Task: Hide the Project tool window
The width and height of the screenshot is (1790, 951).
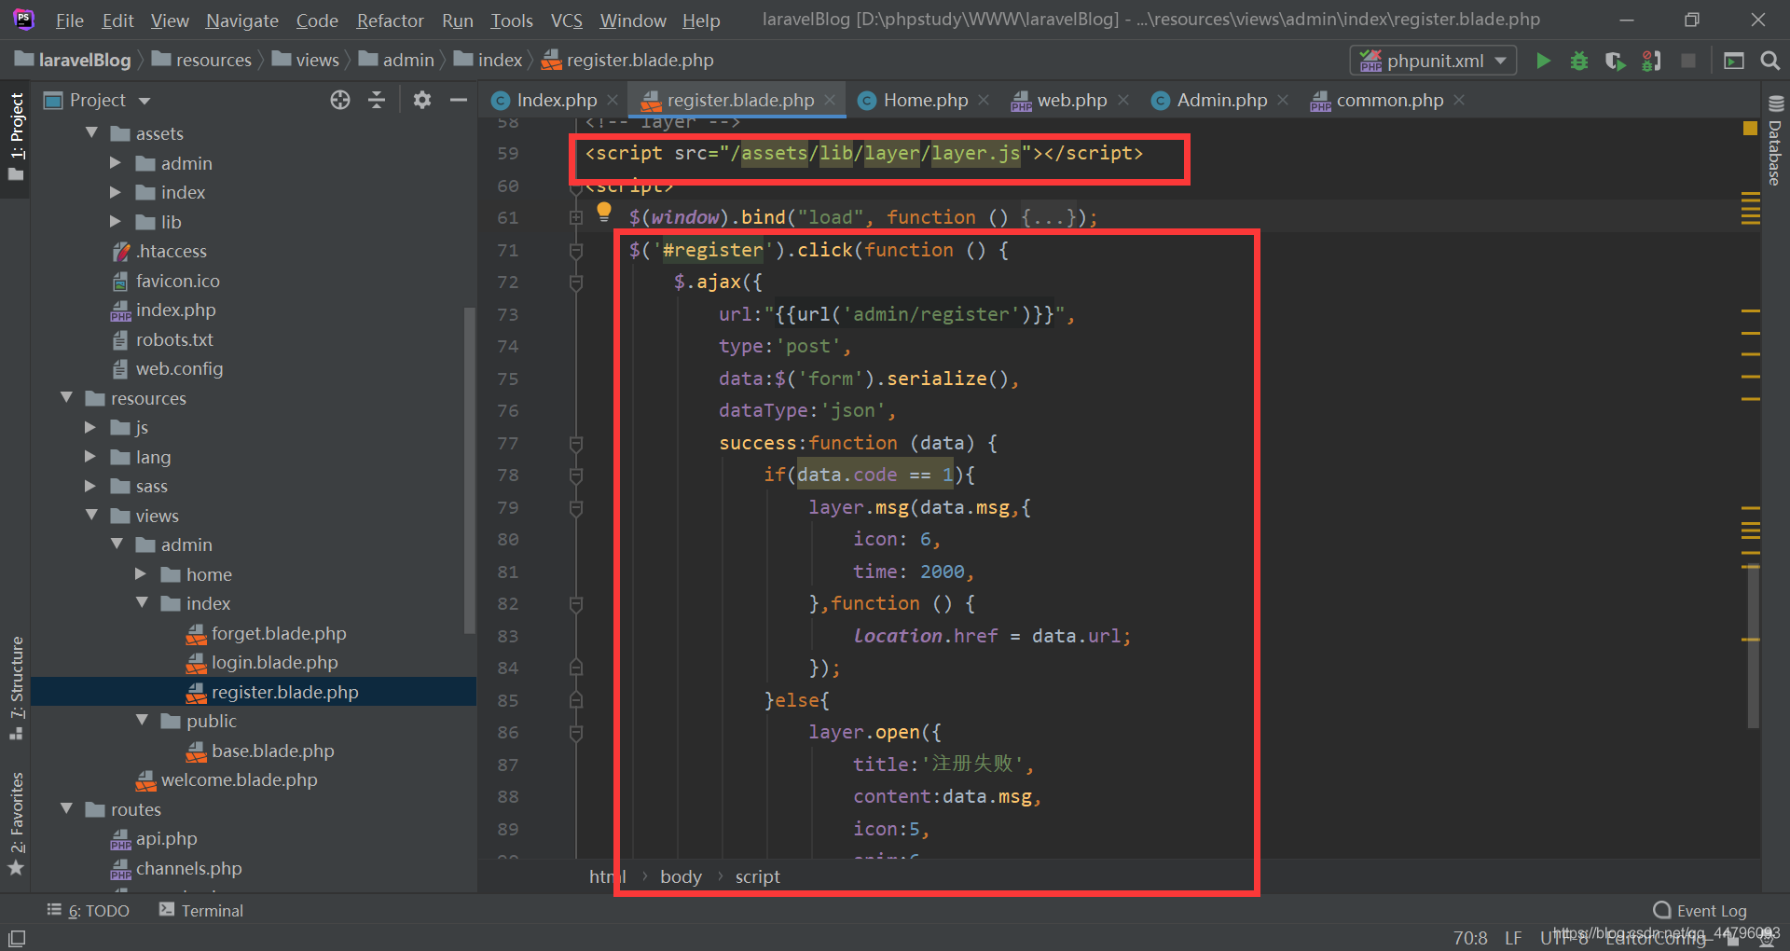Action: click(x=459, y=100)
